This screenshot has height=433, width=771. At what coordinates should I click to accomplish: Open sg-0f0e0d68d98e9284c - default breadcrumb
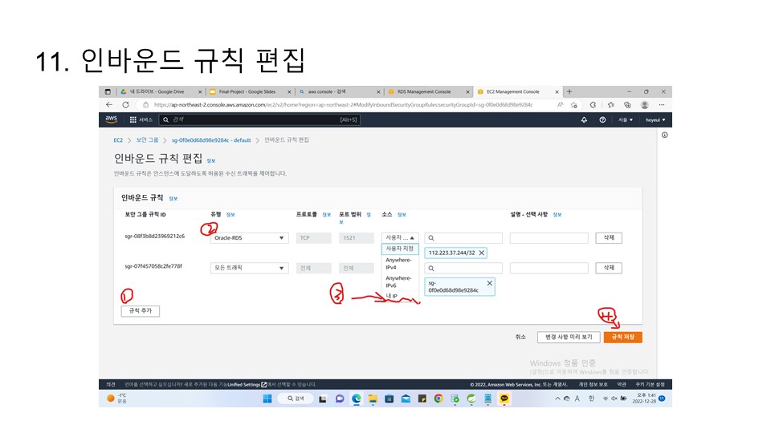tap(211, 140)
